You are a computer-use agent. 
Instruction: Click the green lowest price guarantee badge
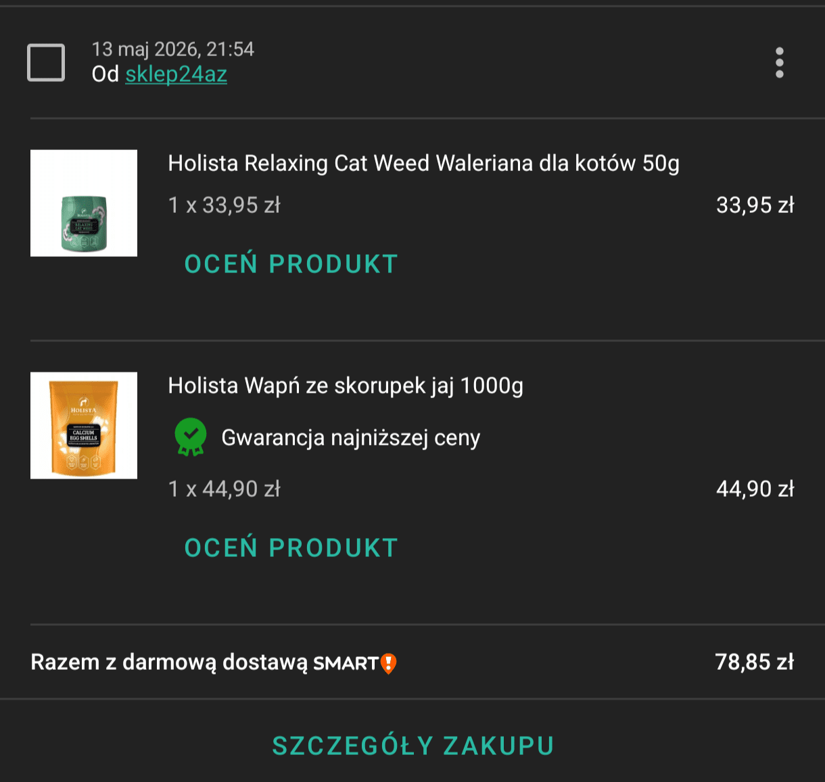(x=190, y=437)
